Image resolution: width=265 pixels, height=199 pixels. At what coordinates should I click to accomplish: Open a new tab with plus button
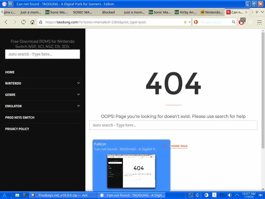click(x=257, y=12)
